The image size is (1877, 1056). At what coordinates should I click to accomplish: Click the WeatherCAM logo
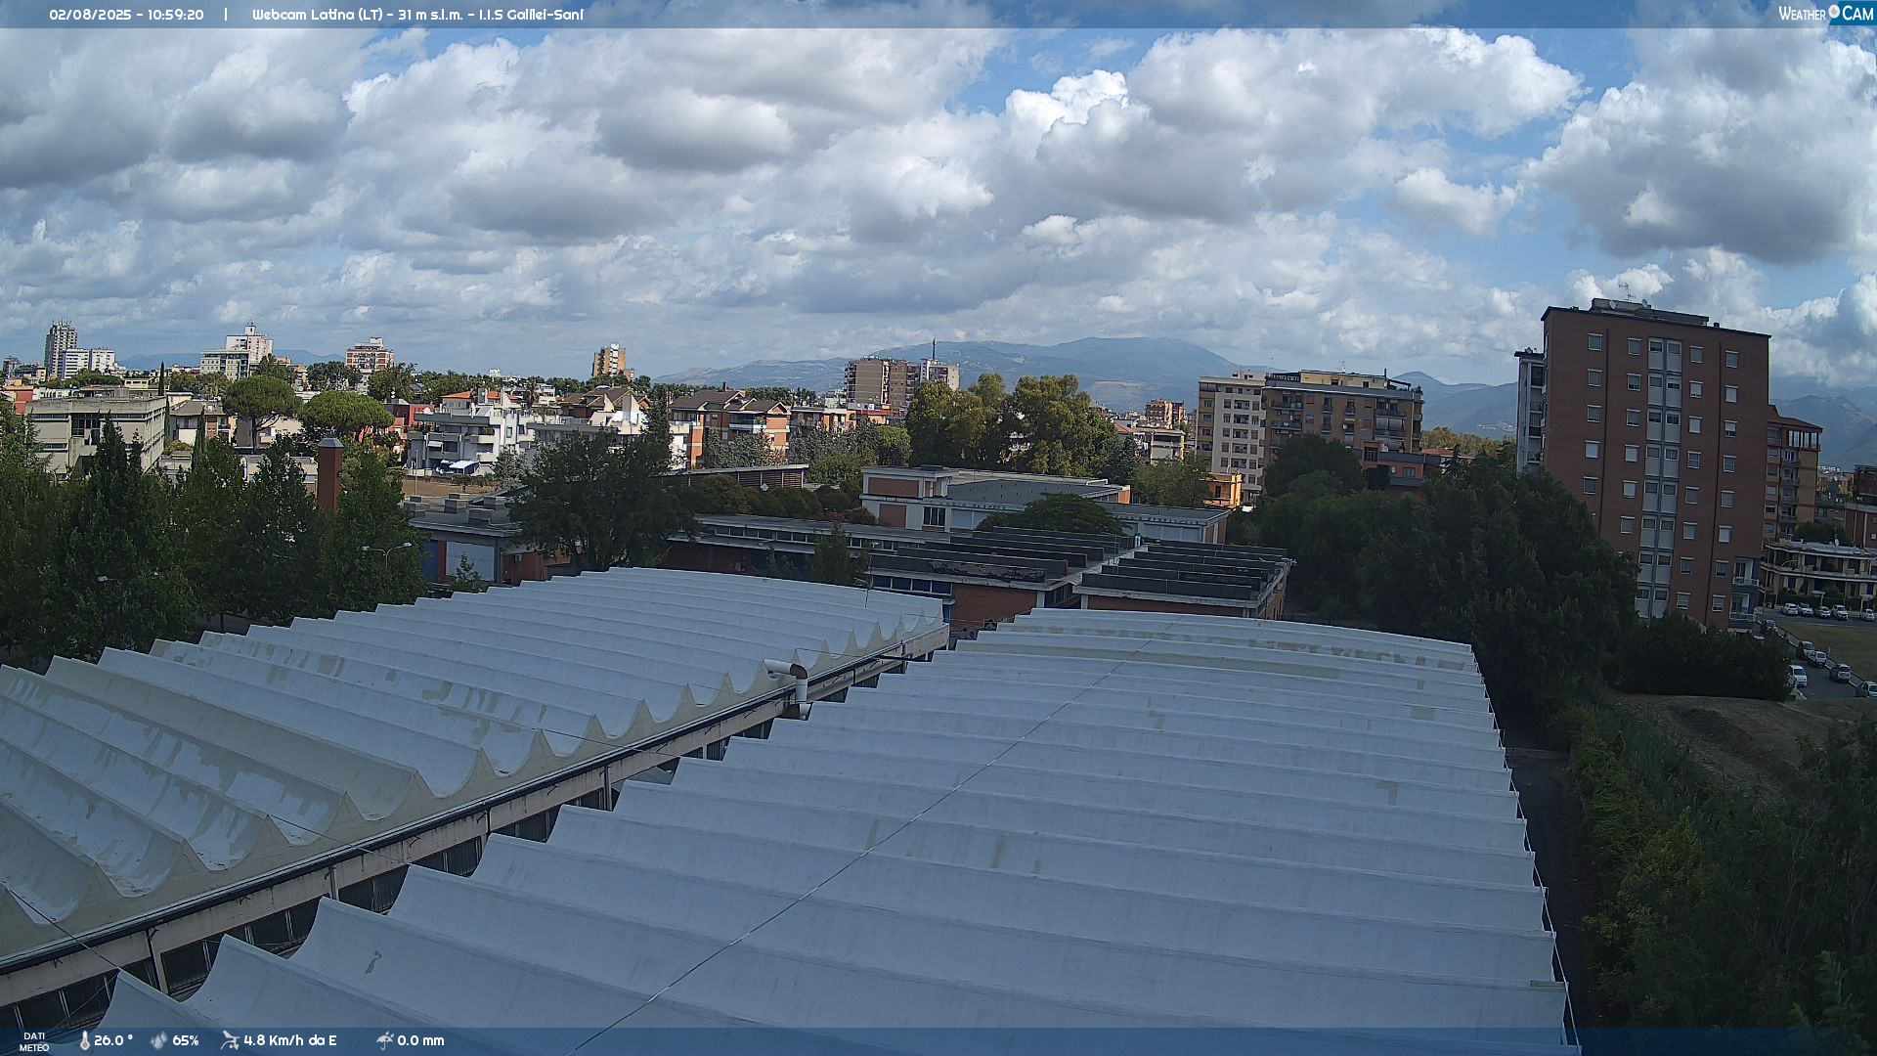pos(1825,14)
